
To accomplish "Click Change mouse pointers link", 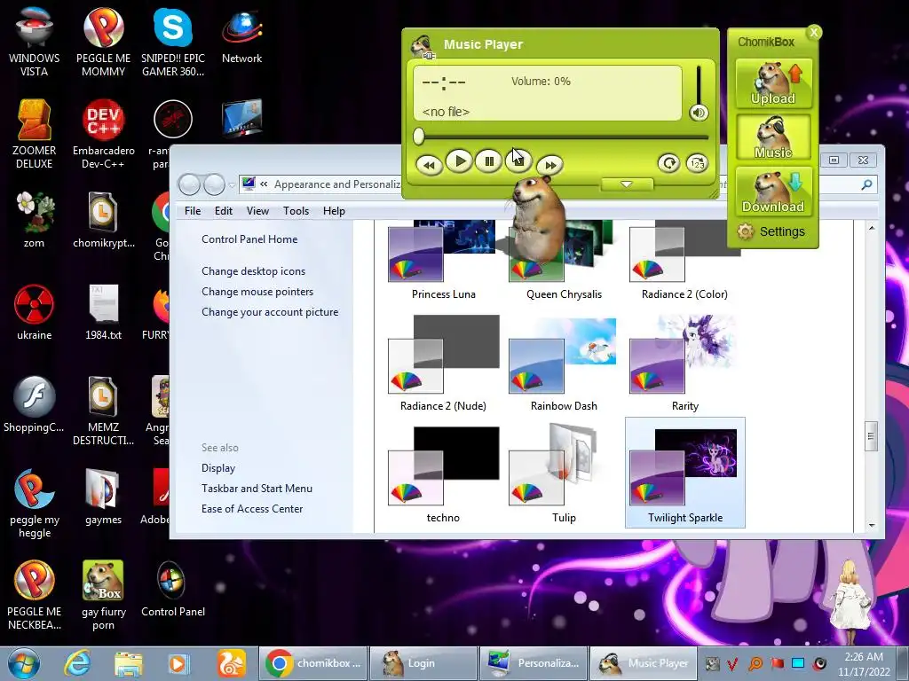I will [257, 291].
